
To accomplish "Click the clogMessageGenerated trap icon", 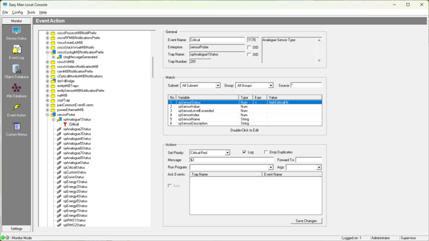I will (x=59, y=57).
